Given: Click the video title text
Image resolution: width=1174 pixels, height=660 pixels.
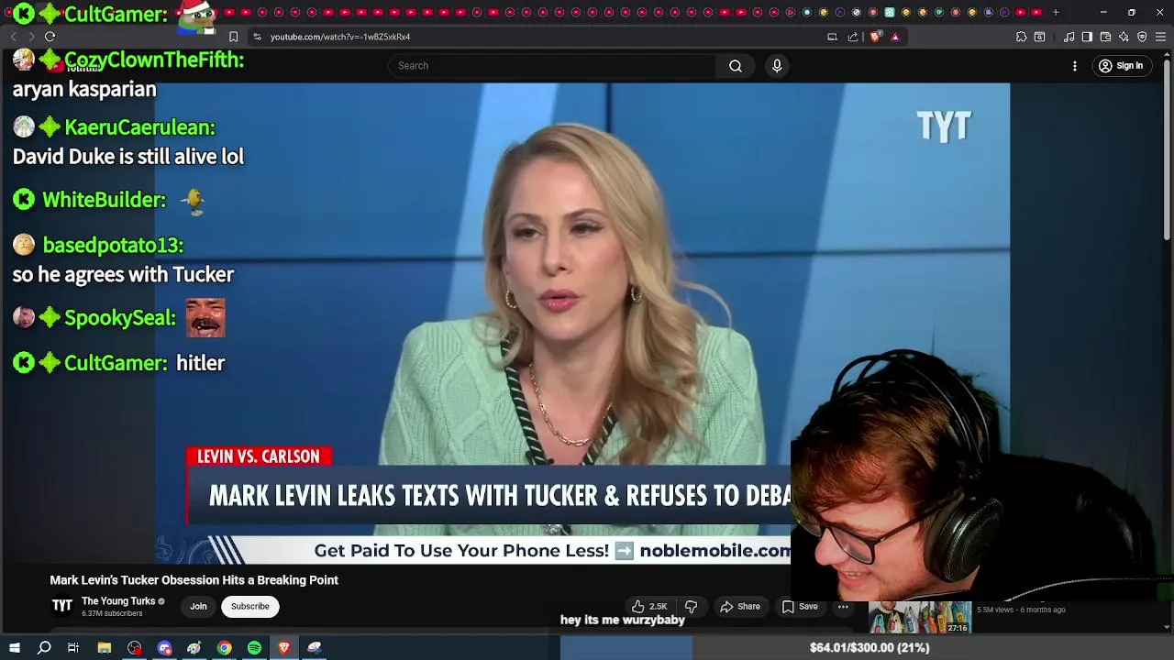Looking at the screenshot, I should tap(194, 580).
